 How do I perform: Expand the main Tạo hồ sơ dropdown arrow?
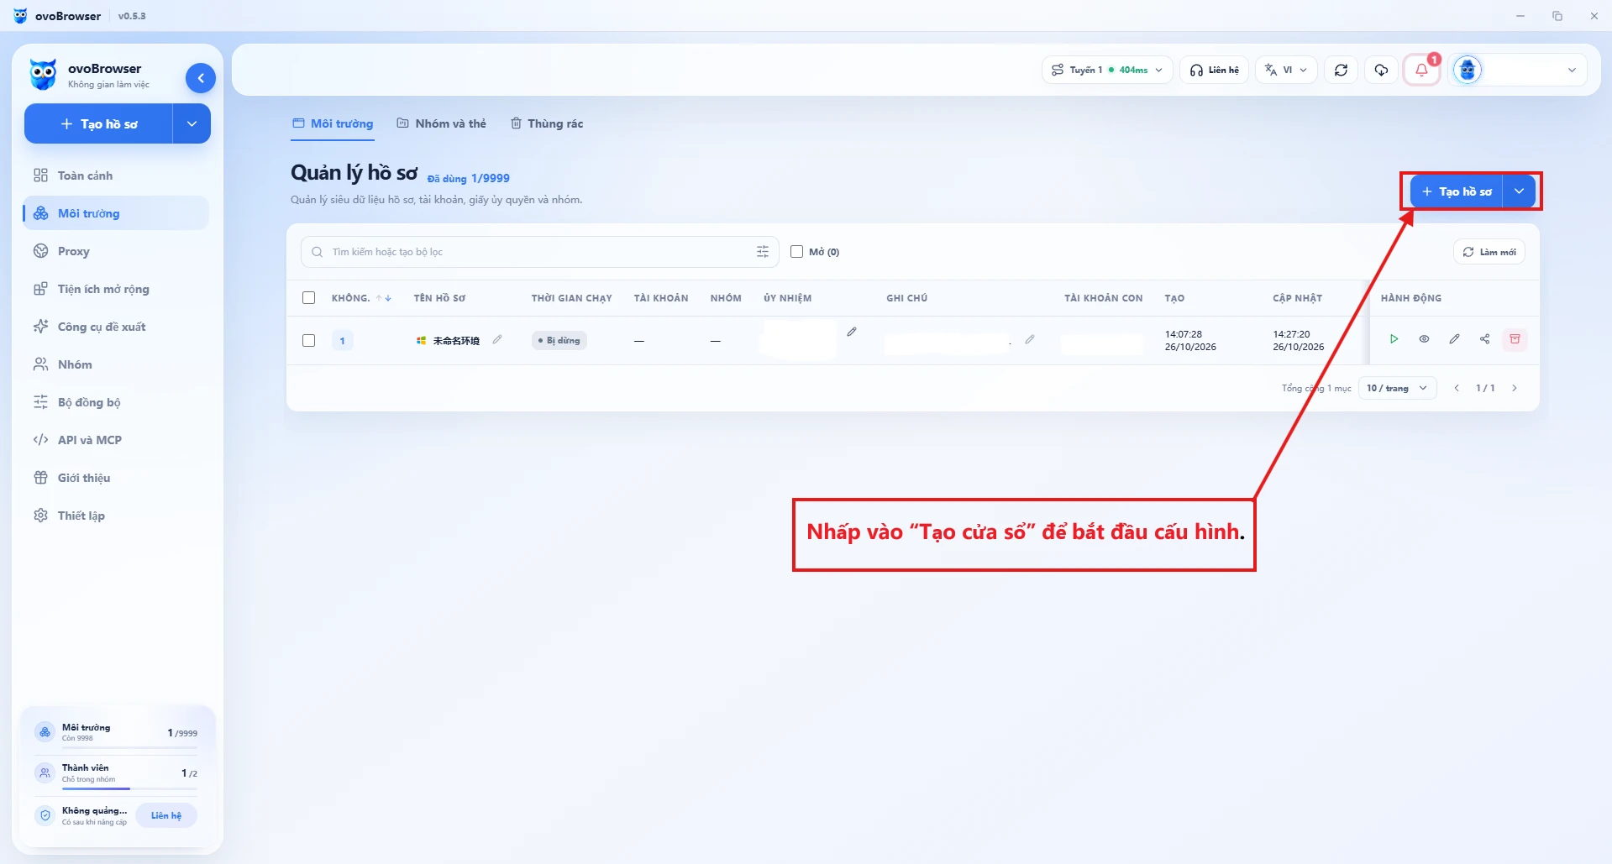1519,191
